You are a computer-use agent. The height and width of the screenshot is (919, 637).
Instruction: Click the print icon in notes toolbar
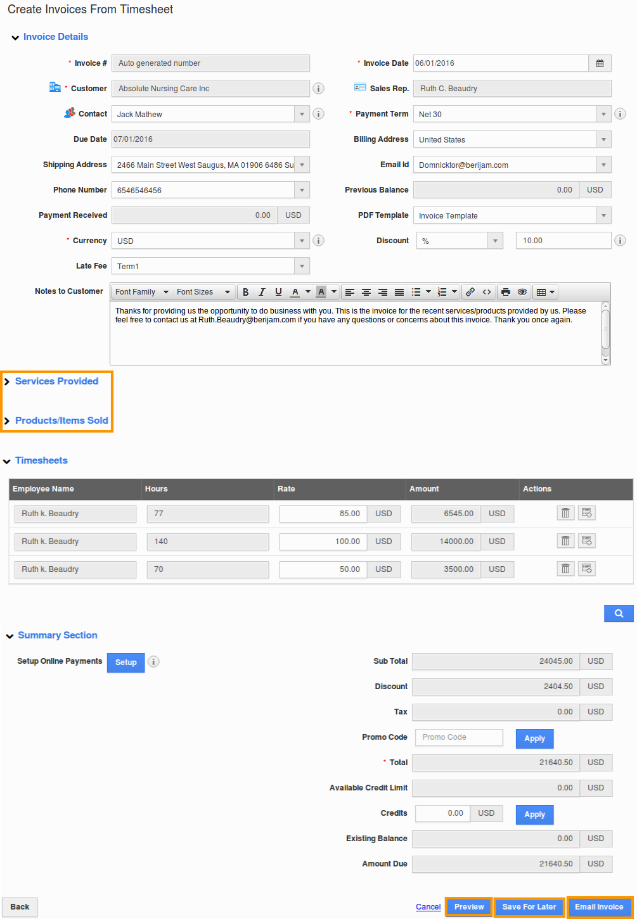click(505, 292)
